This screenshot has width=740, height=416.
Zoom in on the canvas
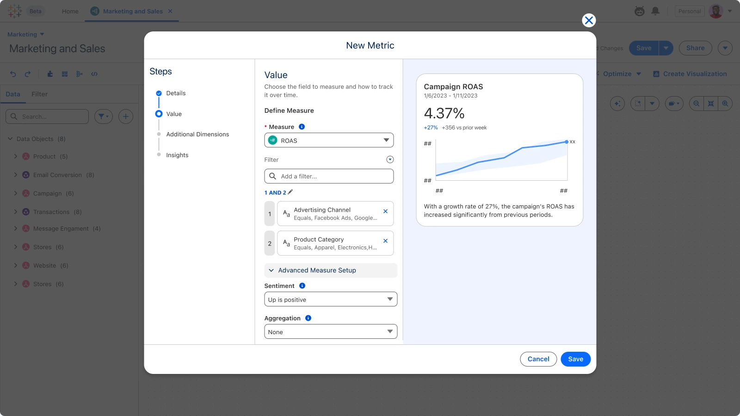tap(725, 104)
